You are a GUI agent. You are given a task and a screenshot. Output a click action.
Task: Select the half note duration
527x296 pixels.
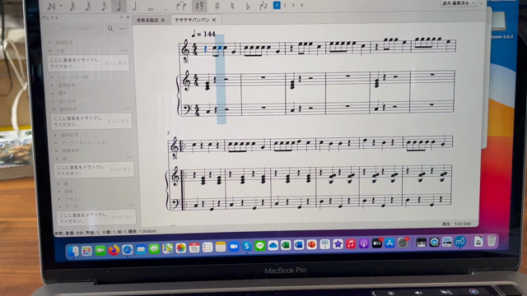tap(135, 6)
